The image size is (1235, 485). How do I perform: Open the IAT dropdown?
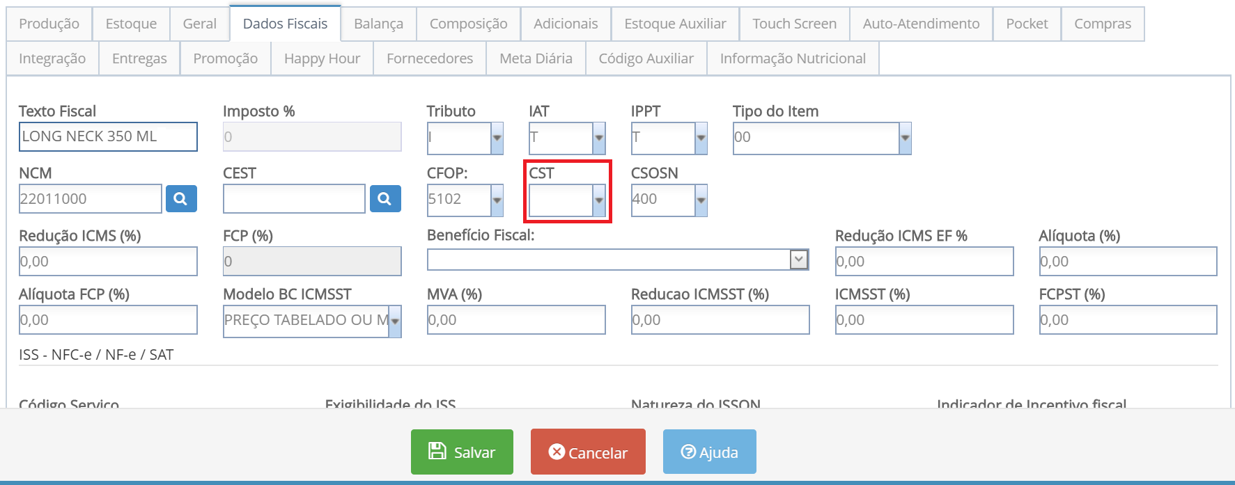tap(599, 138)
